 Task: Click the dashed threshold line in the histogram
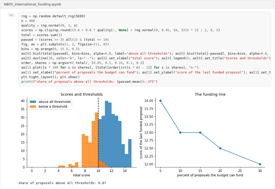[x=98, y=133]
